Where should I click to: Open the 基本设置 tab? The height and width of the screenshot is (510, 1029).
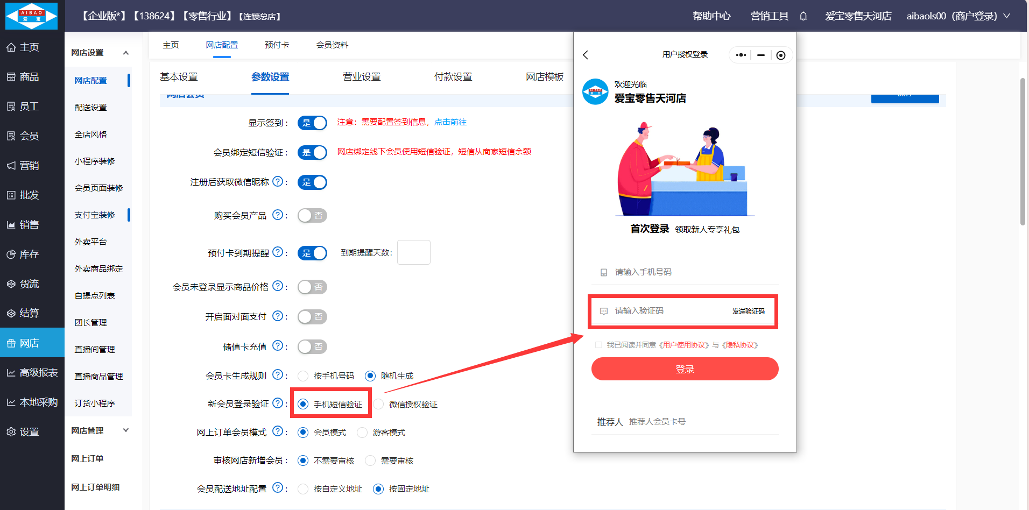179,77
